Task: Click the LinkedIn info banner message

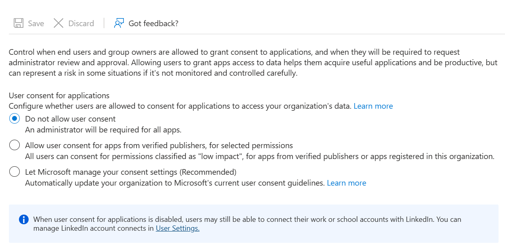Action: 247,219
